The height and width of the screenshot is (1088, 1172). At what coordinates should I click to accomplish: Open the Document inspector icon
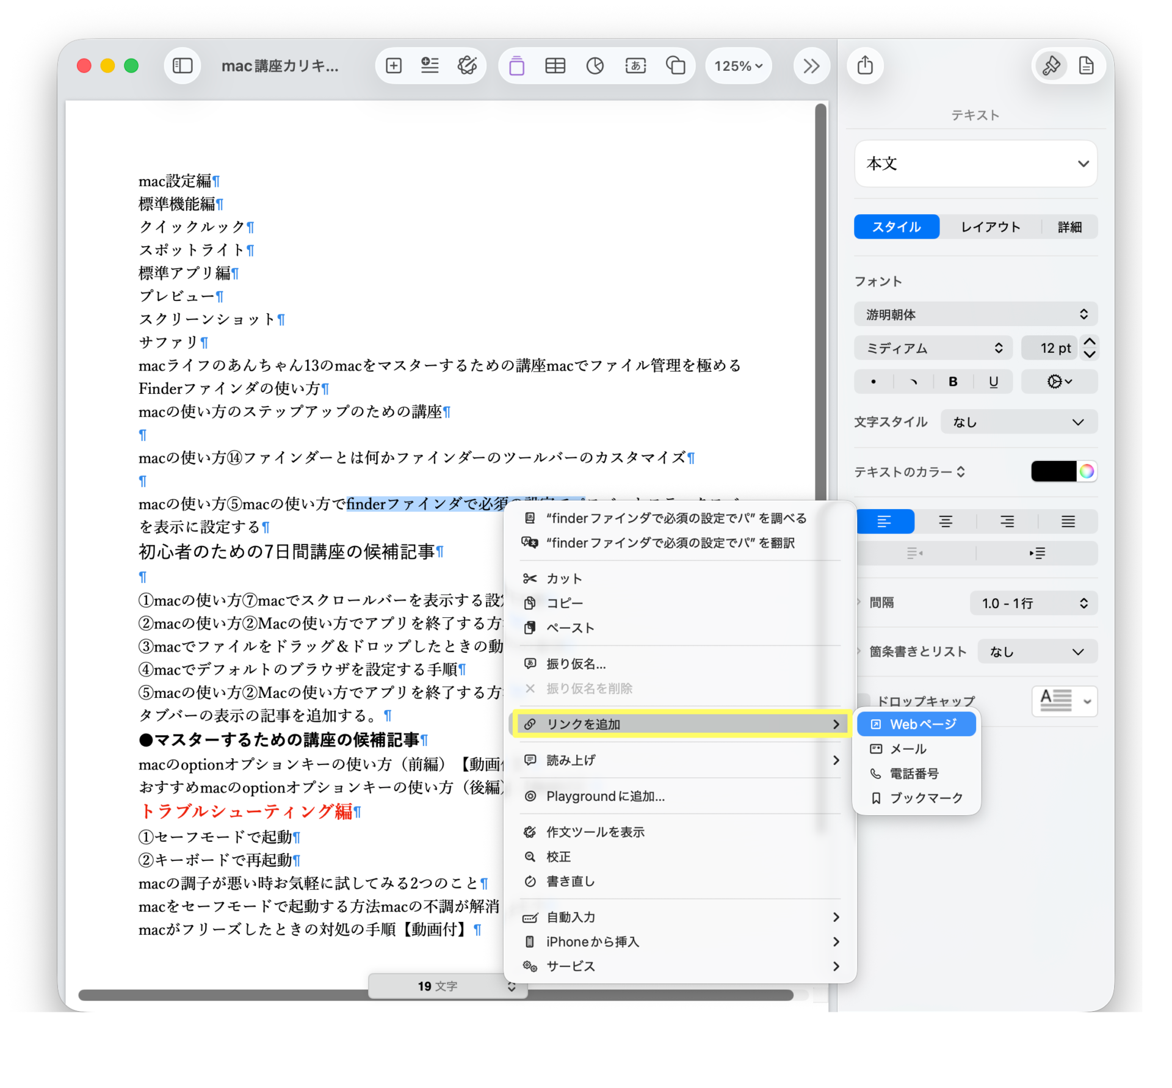[x=1087, y=65]
